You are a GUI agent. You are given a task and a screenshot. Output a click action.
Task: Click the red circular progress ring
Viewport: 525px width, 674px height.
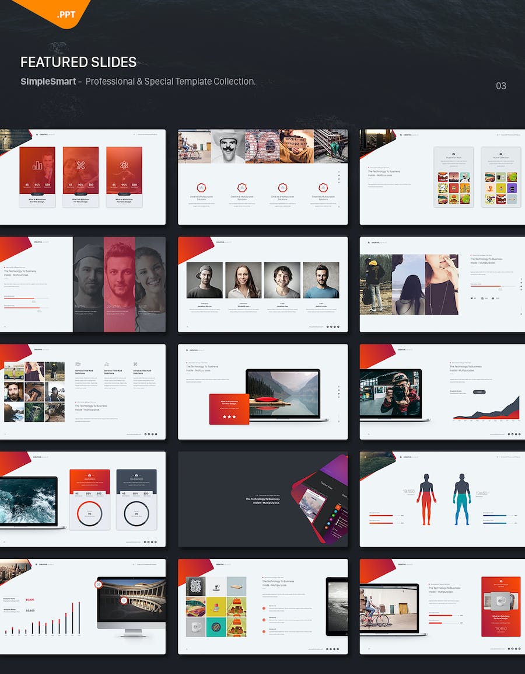point(90,513)
